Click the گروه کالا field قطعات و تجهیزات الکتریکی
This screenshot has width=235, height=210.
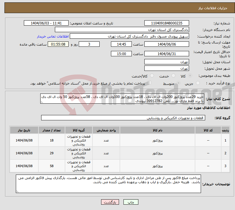pyautogui.click(x=123, y=118)
